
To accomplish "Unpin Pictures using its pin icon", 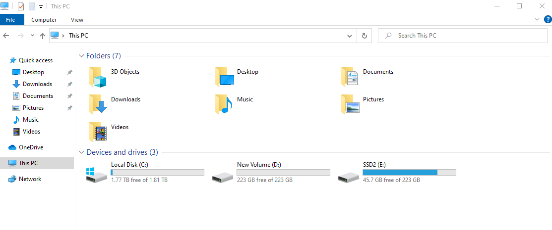I will point(70,108).
